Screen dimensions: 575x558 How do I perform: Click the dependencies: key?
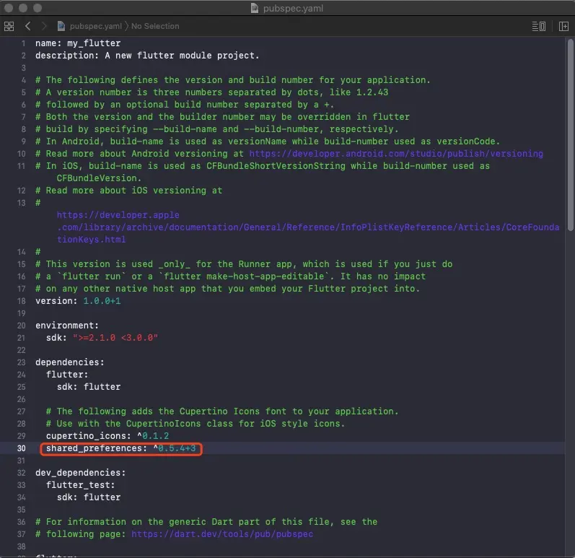tap(70, 362)
